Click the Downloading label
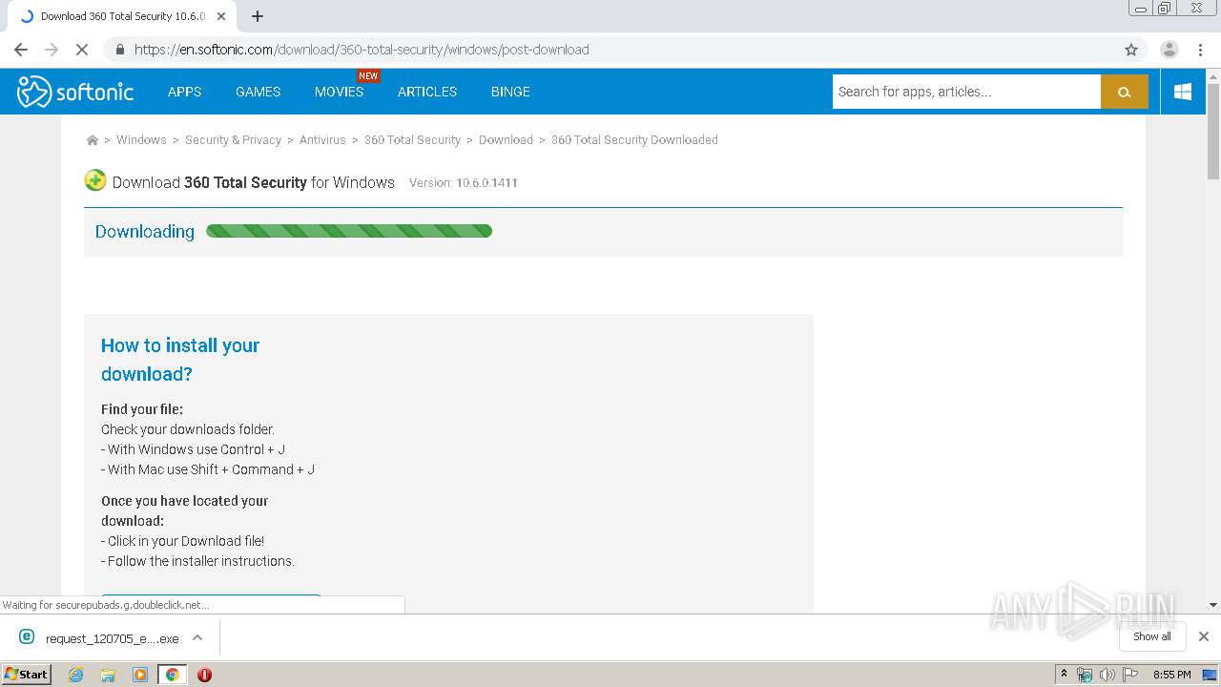Screen dimensions: 1221x687 click(x=145, y=231)
